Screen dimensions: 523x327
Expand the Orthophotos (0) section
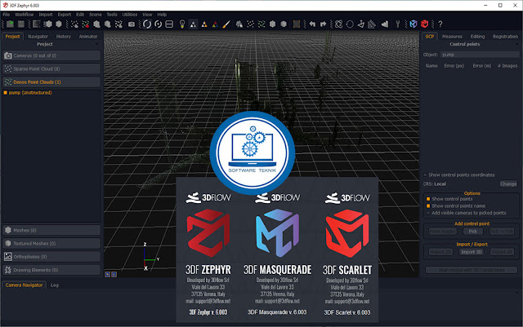click(x=51, y=257)
